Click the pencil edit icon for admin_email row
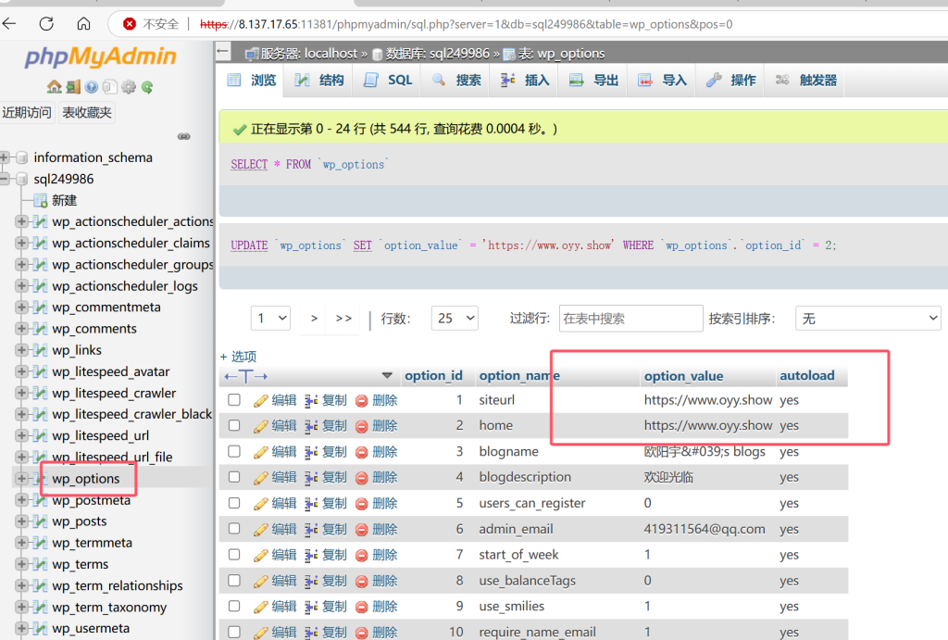Image resolution: width=948 pixels, height=640 pixels. [260, 529]
